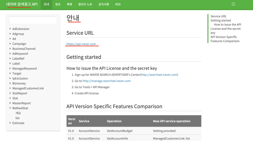Screen dimensions: 253x141
Task: Open the 안내 tab
Action: coord(46,4)
